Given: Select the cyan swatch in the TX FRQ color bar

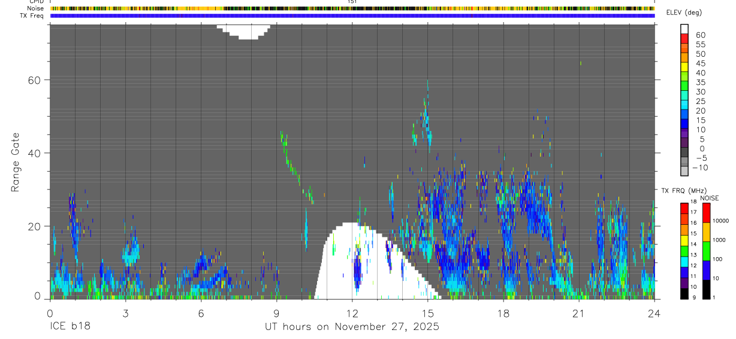Looking at the screenshot, I should pyautogui.click(x=684, y=262).
